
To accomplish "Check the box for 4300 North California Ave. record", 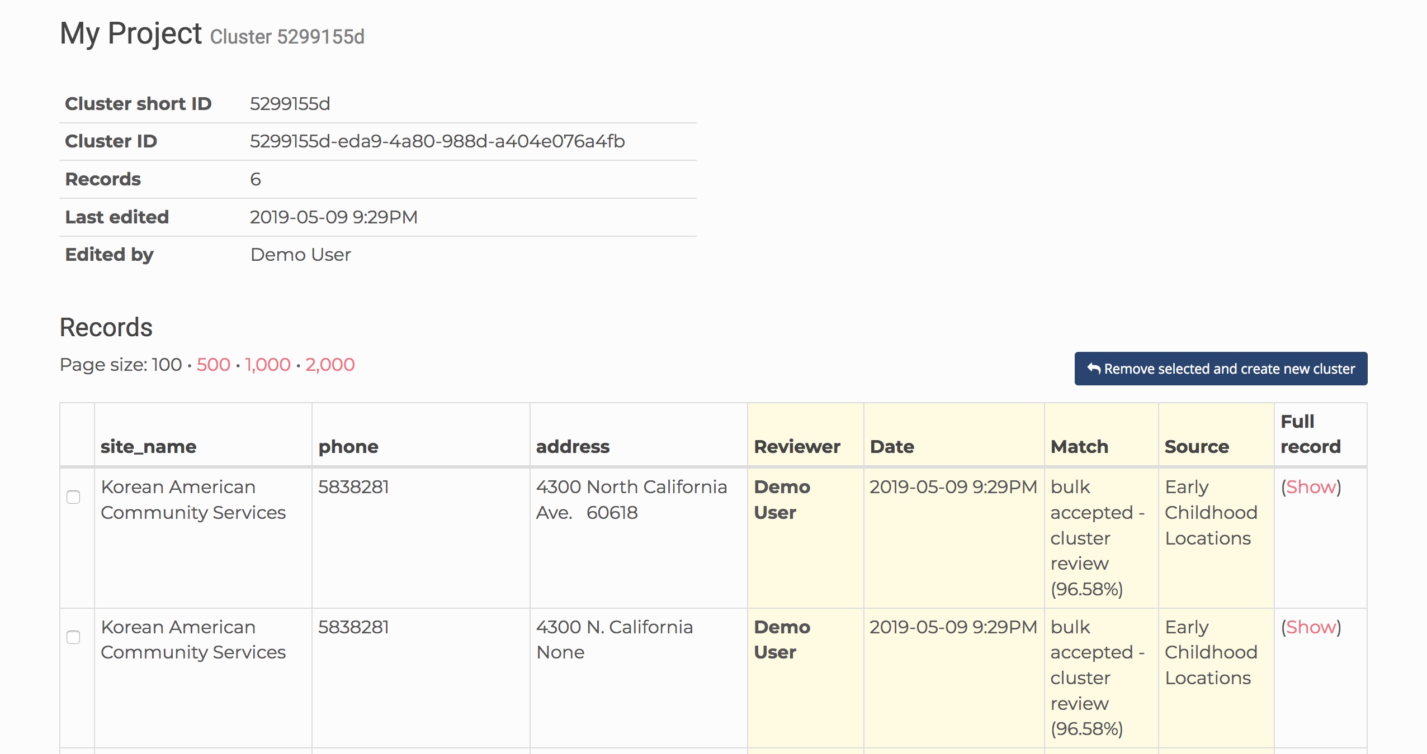I will tap(73, 497).
